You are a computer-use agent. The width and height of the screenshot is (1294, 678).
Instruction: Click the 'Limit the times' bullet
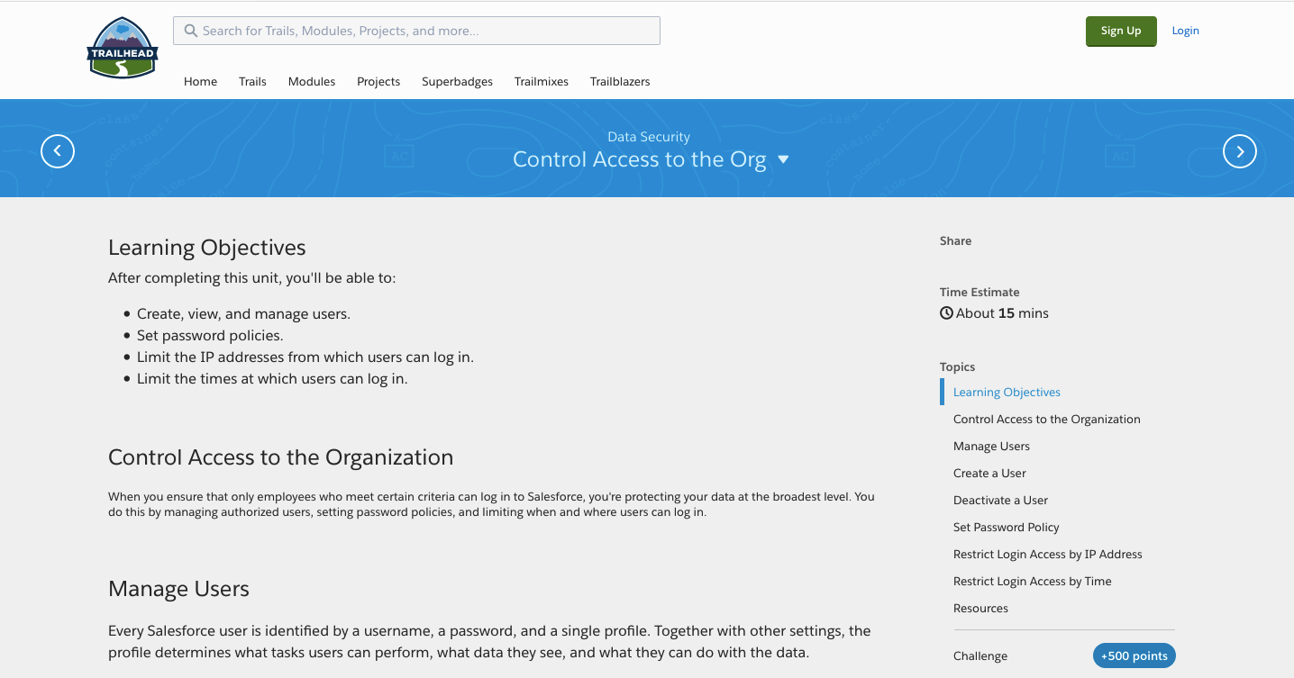click(x=272, y=379)
